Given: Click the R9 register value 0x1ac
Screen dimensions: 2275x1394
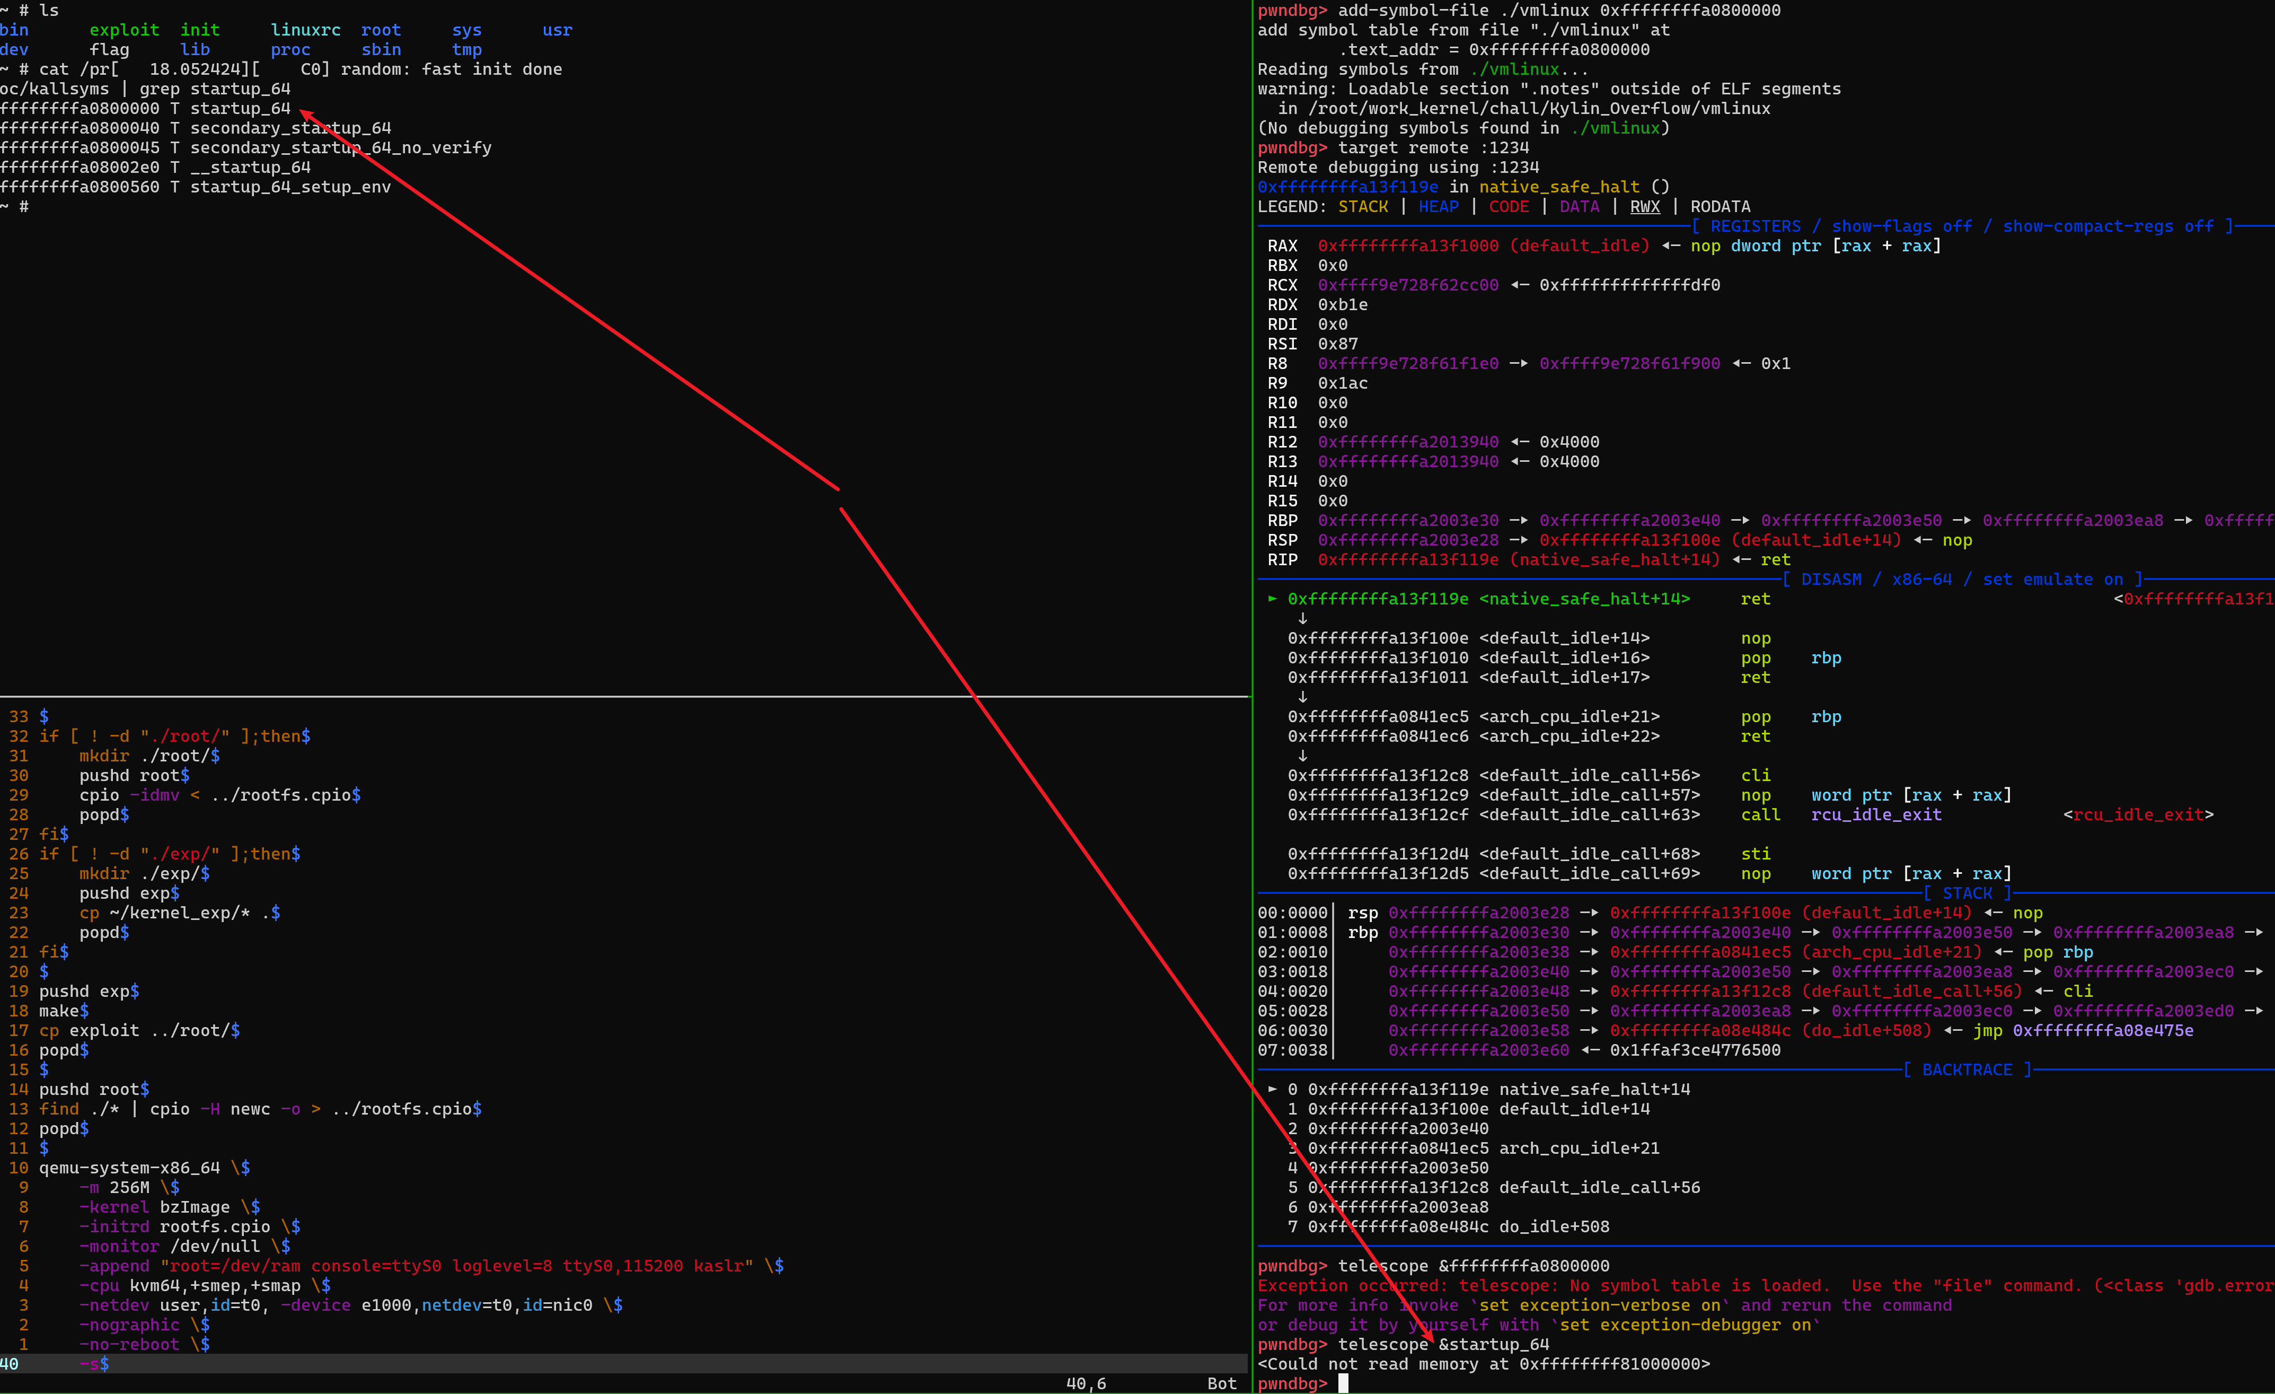Looking at the screenshot, I should pos(1343,383).
